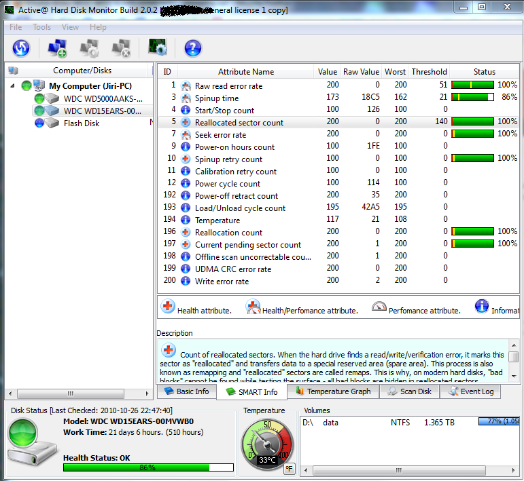Switch to the Basic Info tab
524x481 pixels.
(187, 391)
